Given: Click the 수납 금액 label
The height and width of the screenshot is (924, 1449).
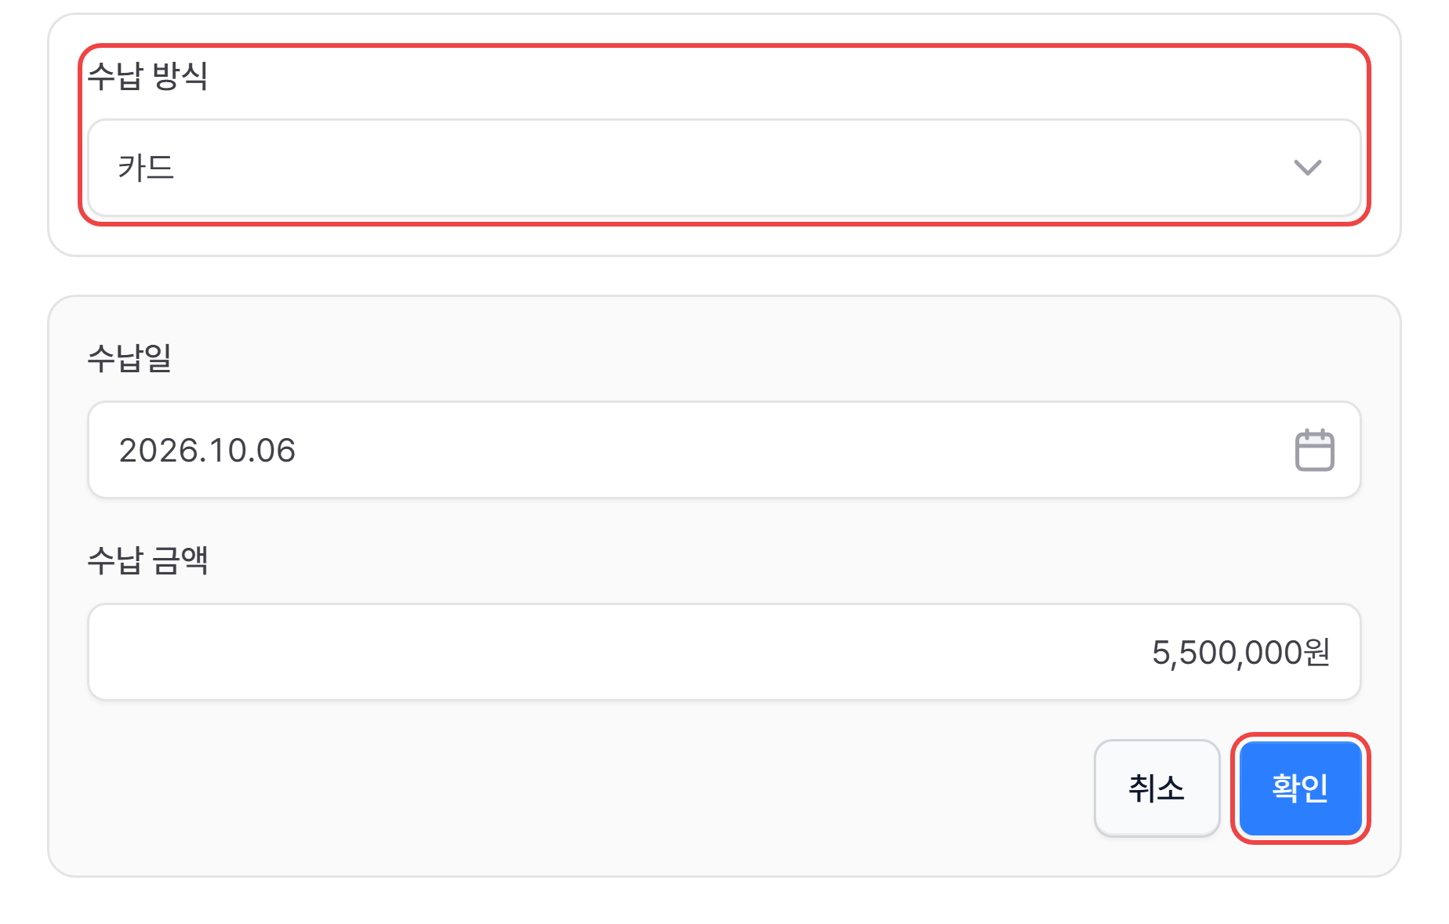Looking at the screenshot, I should click(147, 560).
